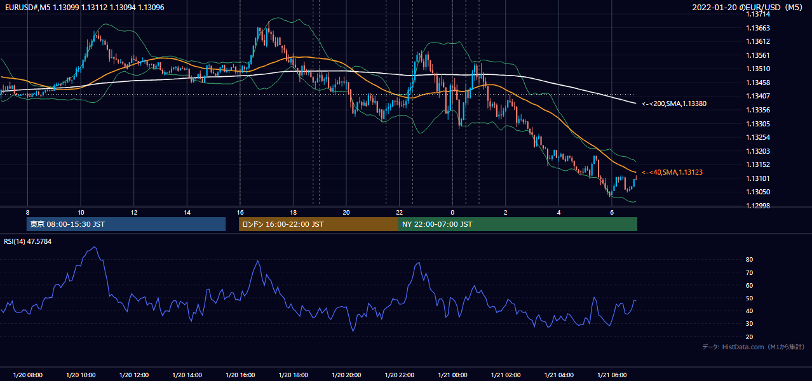This screenshot has width=812, height=381.
Task: Click hour tick 18 under the price chart
Action: (x=293, y=212)
